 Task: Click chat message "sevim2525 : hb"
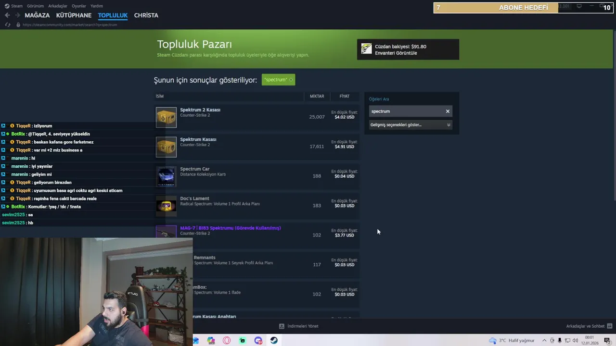(x=17, y=223)
